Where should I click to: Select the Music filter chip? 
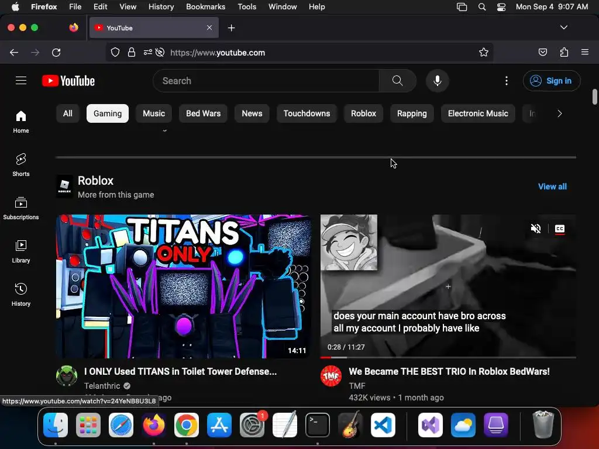coord(154,113)
